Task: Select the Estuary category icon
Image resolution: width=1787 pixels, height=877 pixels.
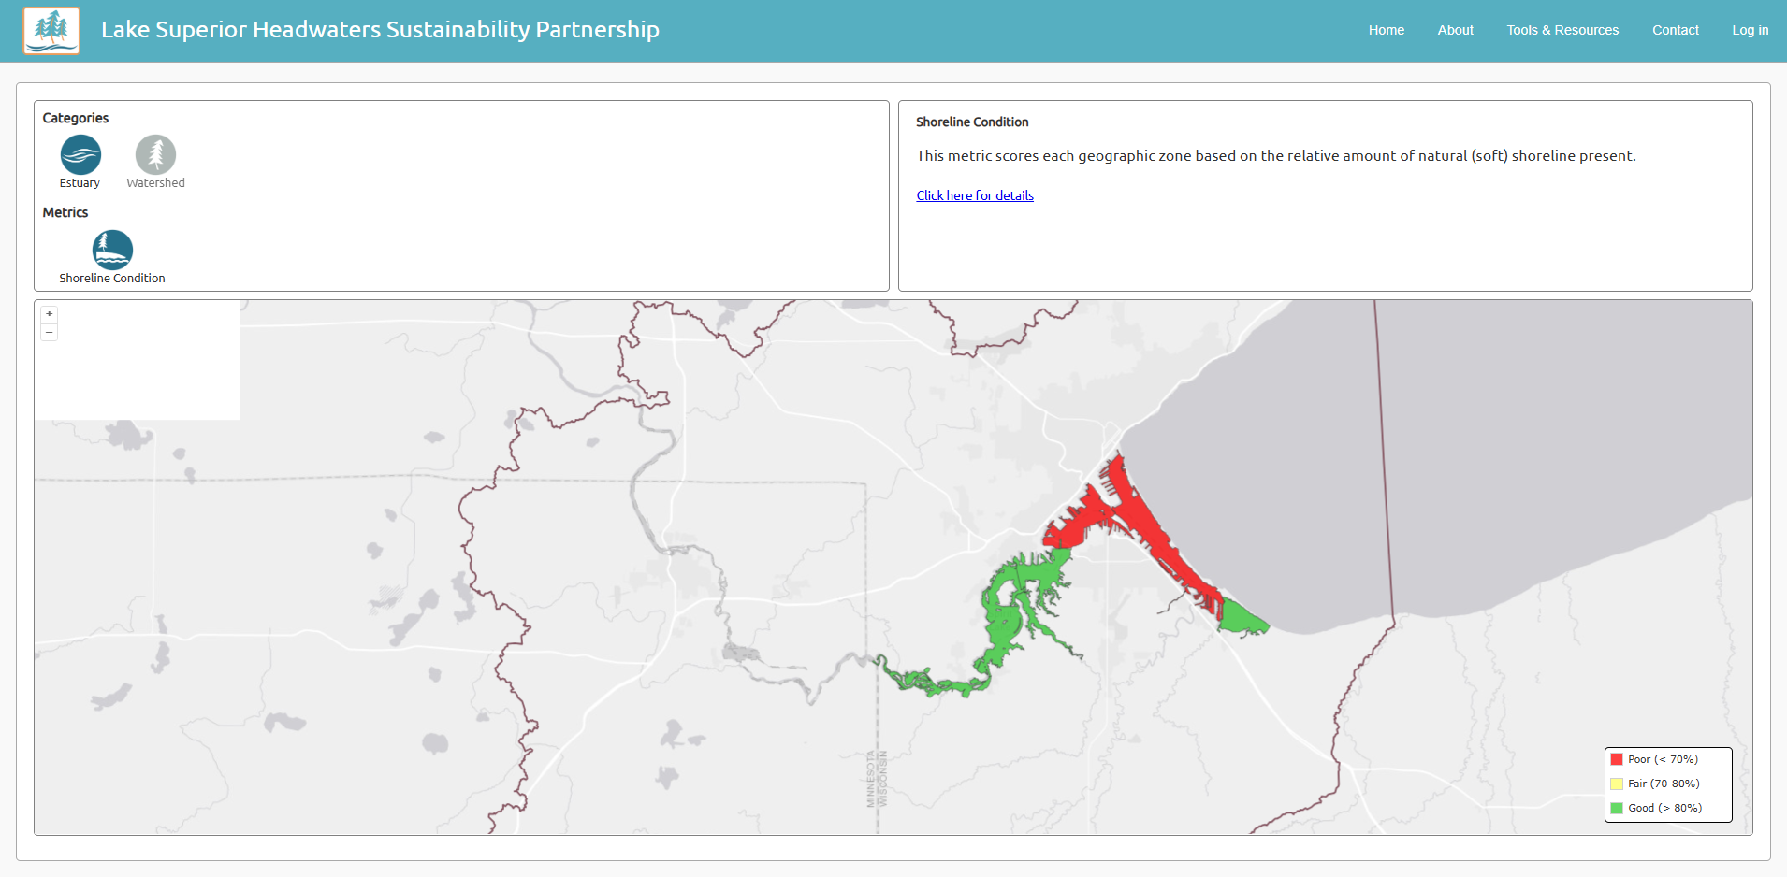Action: tap(80, 154)
